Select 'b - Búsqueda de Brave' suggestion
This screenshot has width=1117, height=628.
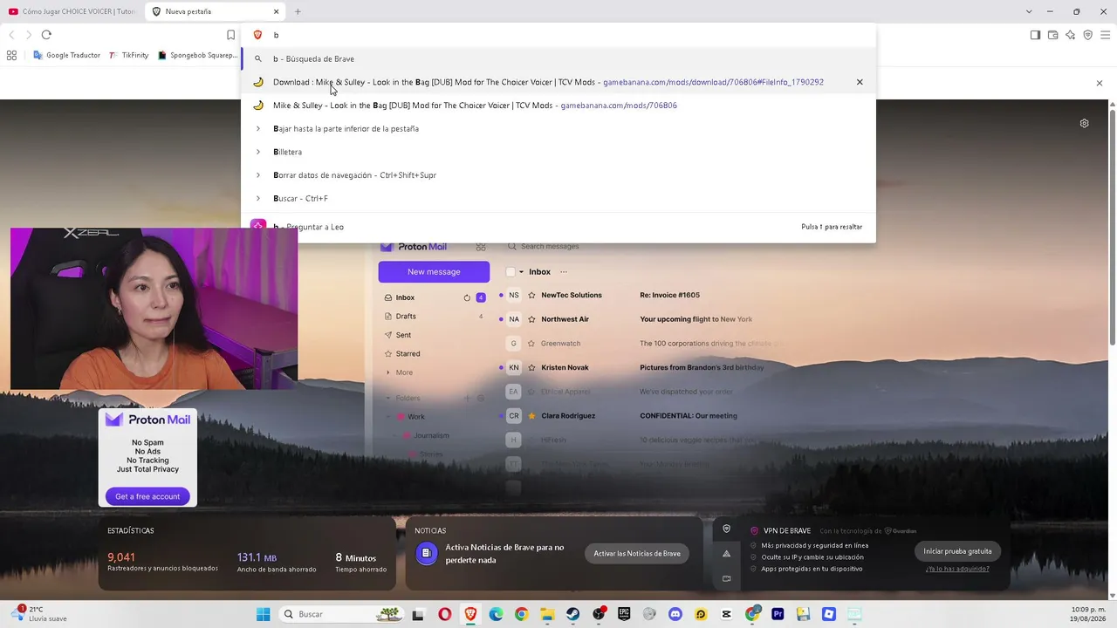tap(558, 58)
